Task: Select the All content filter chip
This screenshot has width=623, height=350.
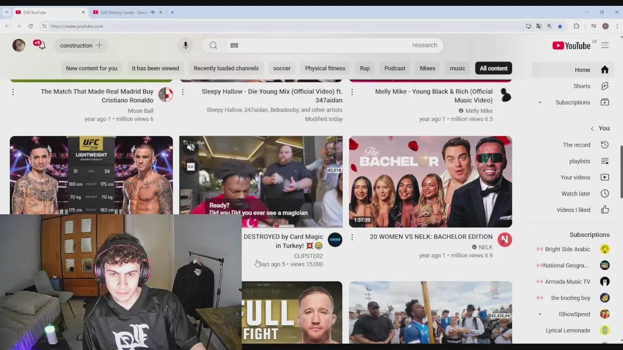Action: (x=494, y=68)
